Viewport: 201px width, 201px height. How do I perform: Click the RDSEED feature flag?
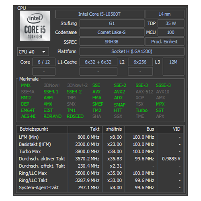(x=75, y=116)
